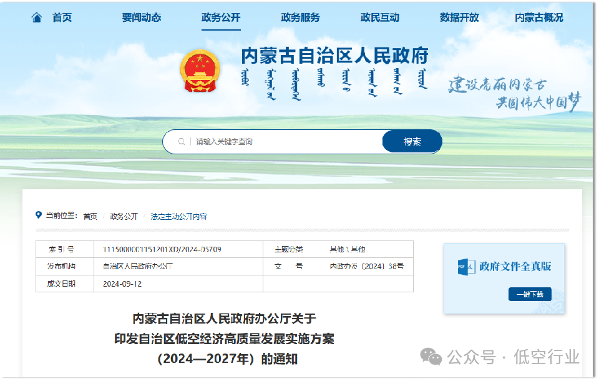Click the WeChat 公众号 icon near watermark
This screenshot has width=599, height=381.
tap(431, 357)
